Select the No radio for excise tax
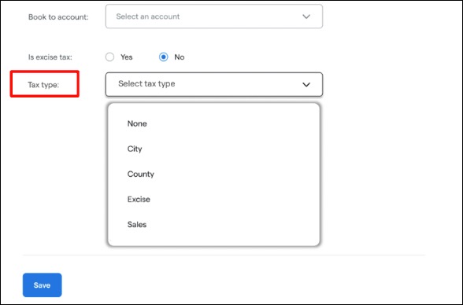 163,57
